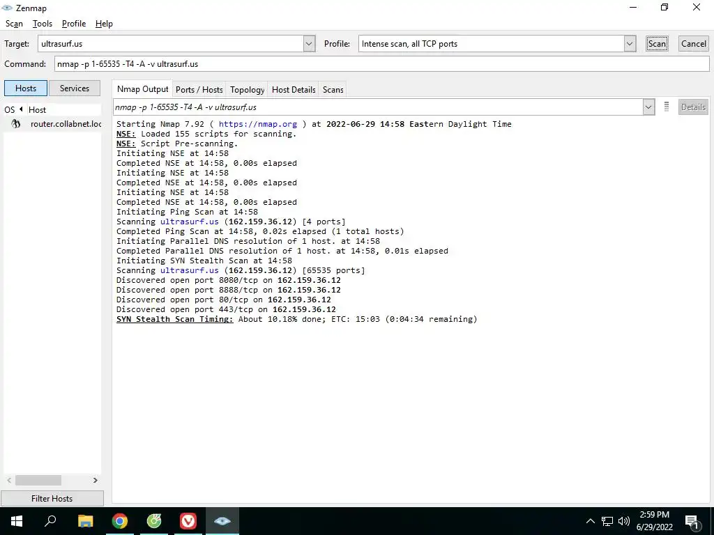This screenshot has width=714, height=535.
Task: Open Google Chrome from taskbar
Action: pyautogui.click(x=120, y=521)
